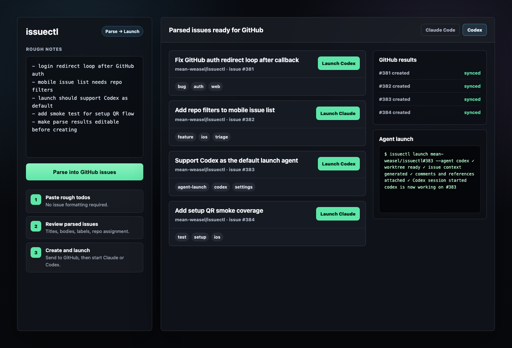Viewport: 512px width, 348px height.
Task: Open Support Codex as default launch title
Action: (x=236, y=161)
